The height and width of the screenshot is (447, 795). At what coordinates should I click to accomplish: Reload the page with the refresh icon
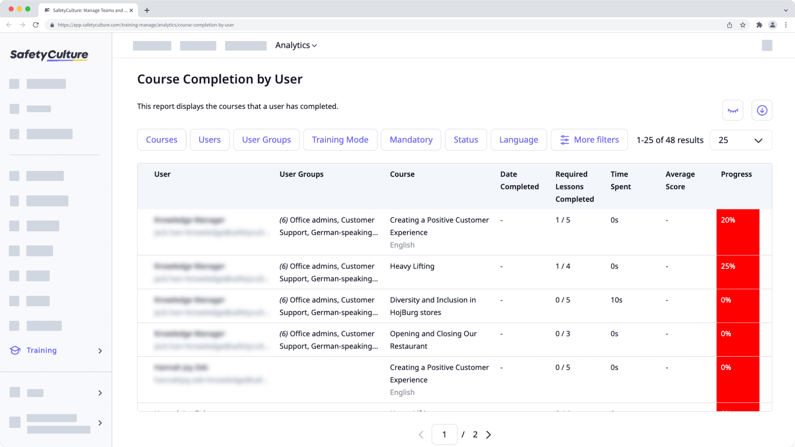[36, 25]
